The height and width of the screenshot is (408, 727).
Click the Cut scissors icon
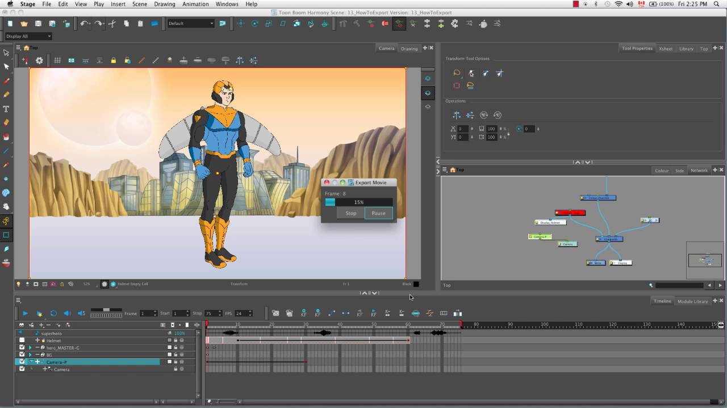pos(112,24)
